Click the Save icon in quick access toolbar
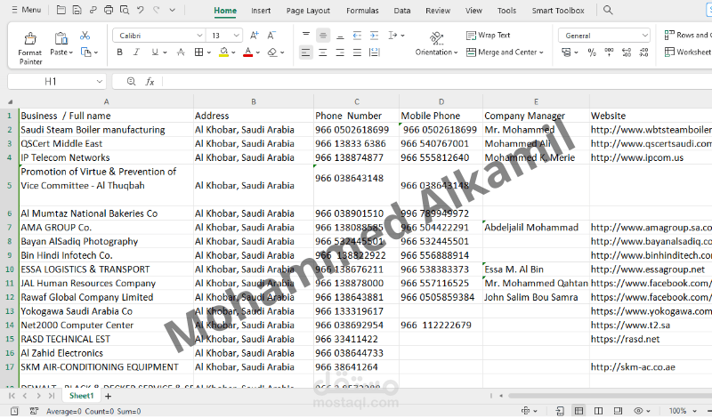 click(x=77, y=10)
